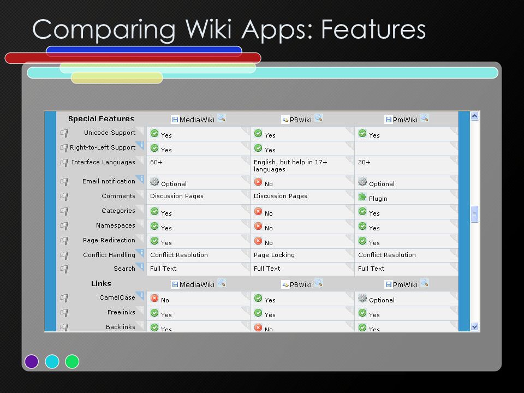Viewport: 524px width, 393px height.
Task: Select the Interface Languages feature label
Action: click(103, 162)
